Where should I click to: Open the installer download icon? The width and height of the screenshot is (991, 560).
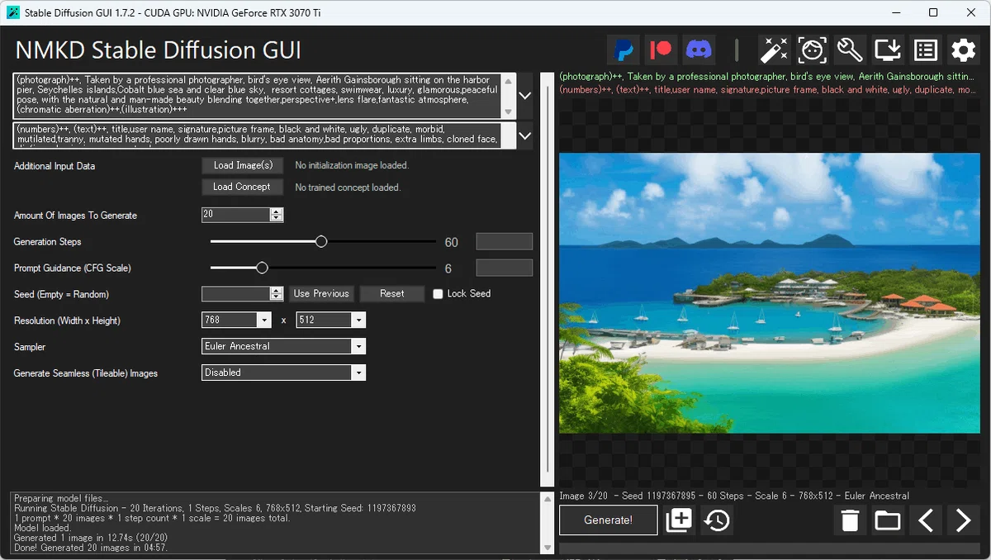coord(888,50)
